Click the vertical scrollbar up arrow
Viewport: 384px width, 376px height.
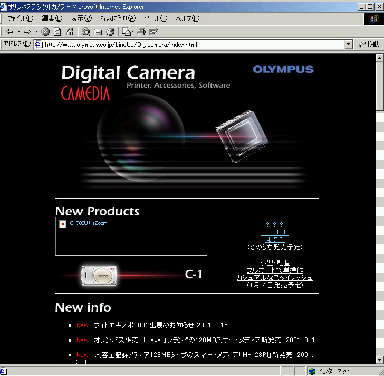click(x=379, y=58)
